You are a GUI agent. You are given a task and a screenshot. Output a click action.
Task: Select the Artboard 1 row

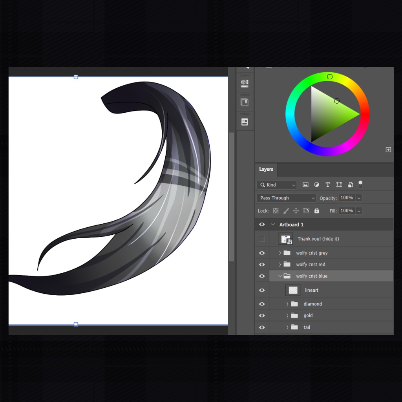(324, 225)
